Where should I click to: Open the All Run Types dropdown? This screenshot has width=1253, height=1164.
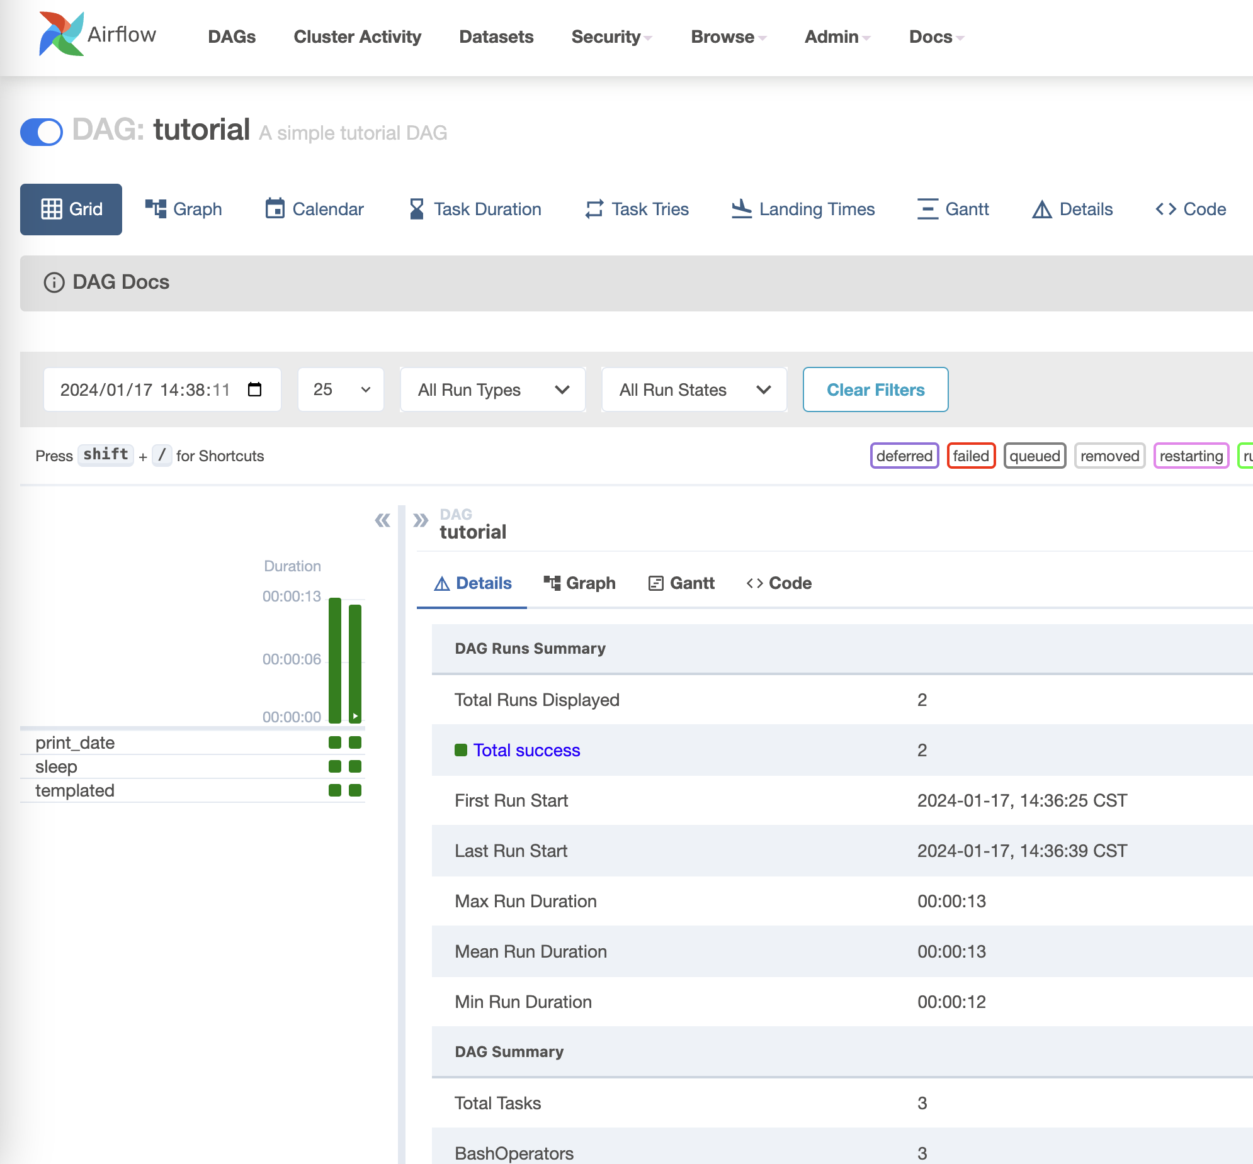click(x=493, y=389)
